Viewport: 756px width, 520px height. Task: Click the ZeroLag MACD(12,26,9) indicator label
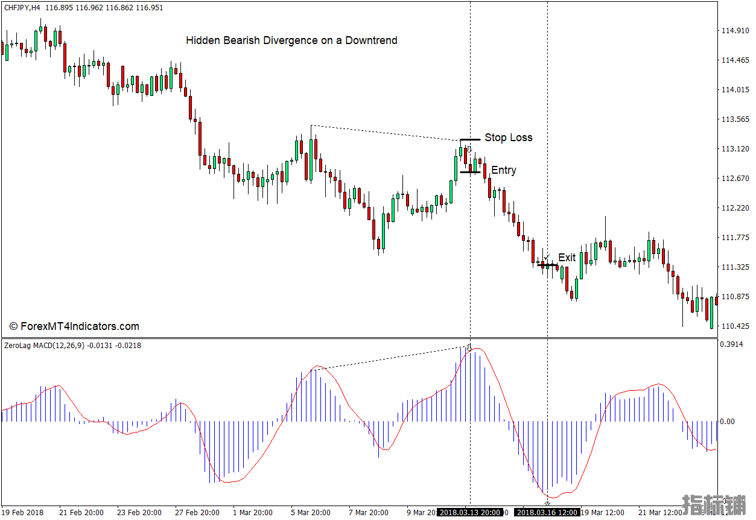[45, 346]
